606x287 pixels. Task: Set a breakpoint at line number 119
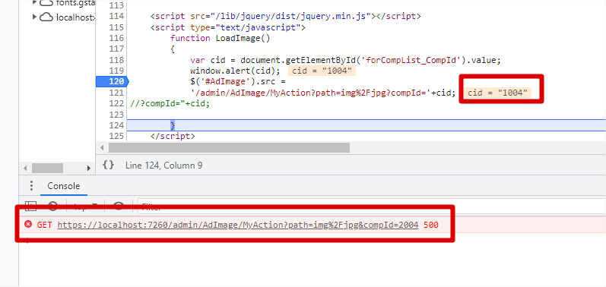pyautogui.click(x=116, y=71)
